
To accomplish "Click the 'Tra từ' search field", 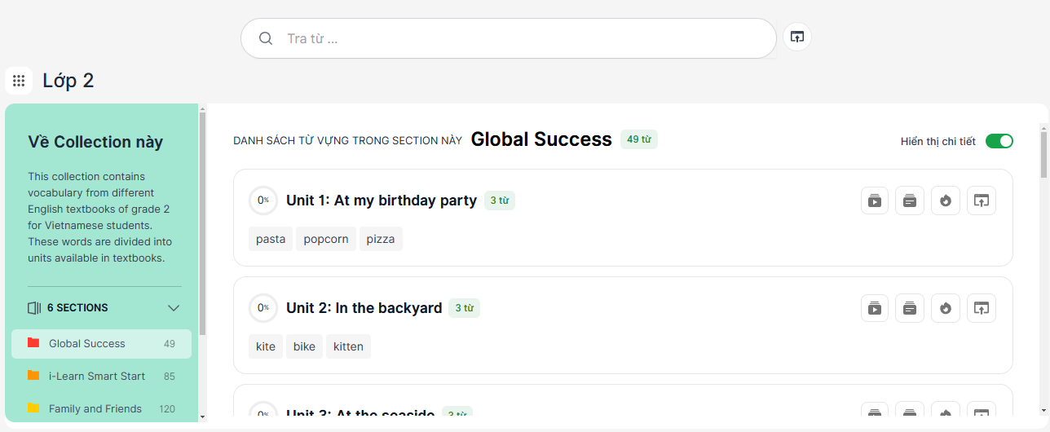I will tap(522, 38).
